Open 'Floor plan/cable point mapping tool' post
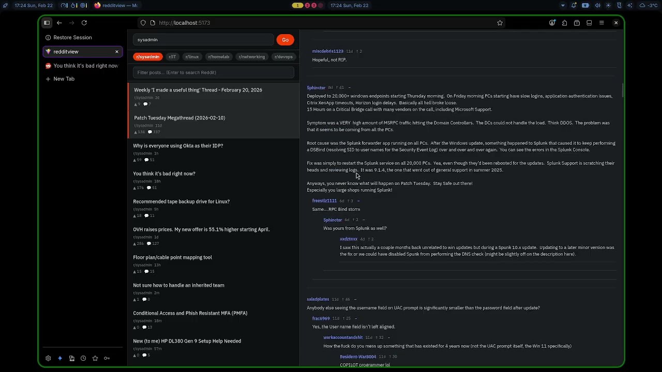 click(214, 264)
